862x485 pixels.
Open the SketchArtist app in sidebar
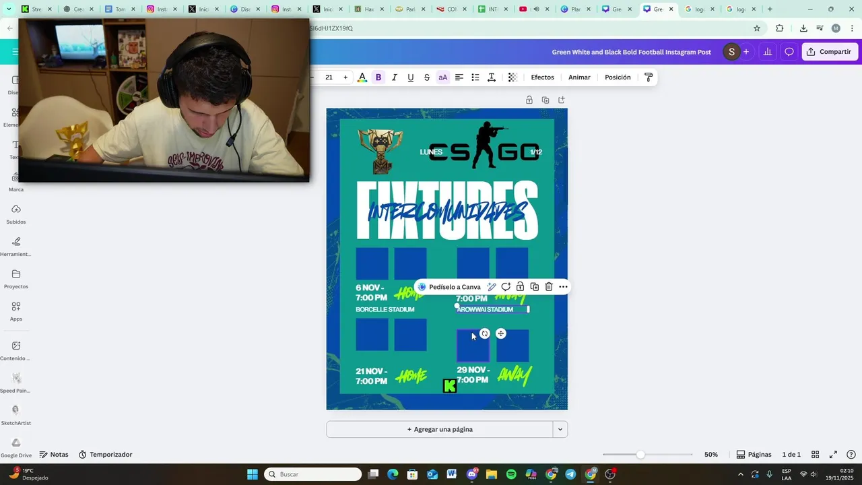pyautogui.click(x=16, y=414)
